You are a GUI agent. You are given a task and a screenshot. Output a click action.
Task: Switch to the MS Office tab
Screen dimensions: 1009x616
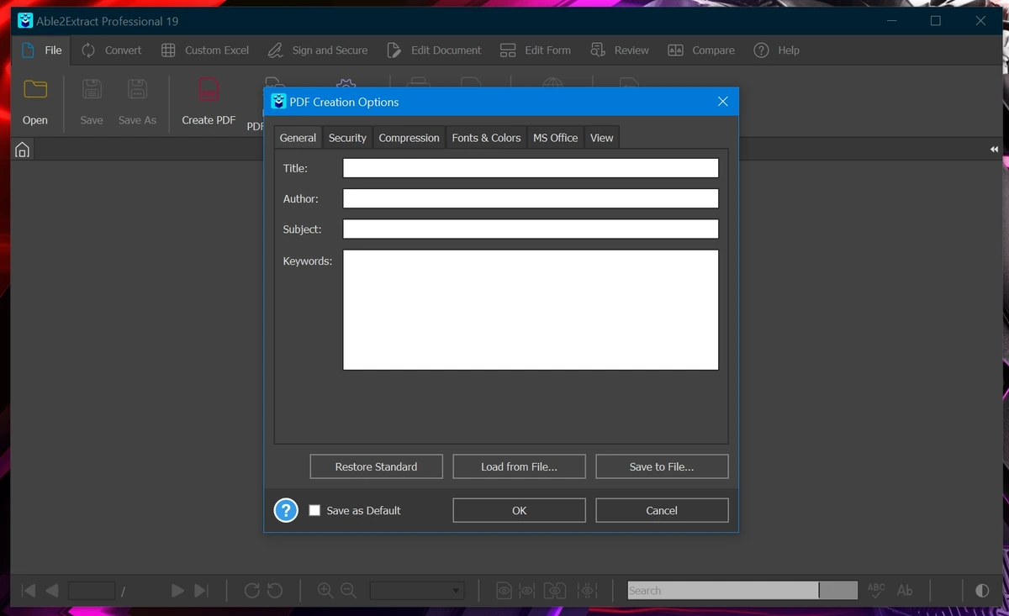(x=555, y=138)
